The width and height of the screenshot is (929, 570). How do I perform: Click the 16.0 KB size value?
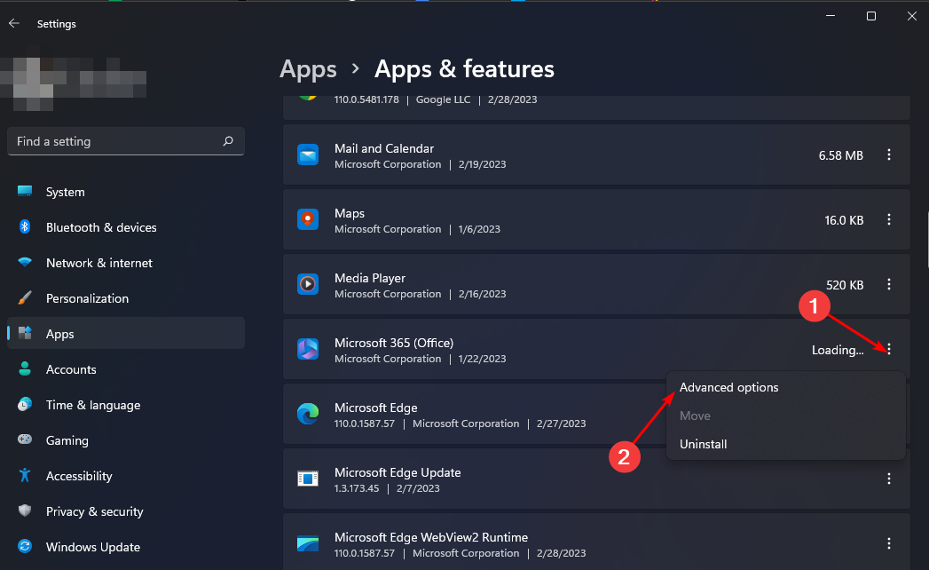(x=844, y=220)
